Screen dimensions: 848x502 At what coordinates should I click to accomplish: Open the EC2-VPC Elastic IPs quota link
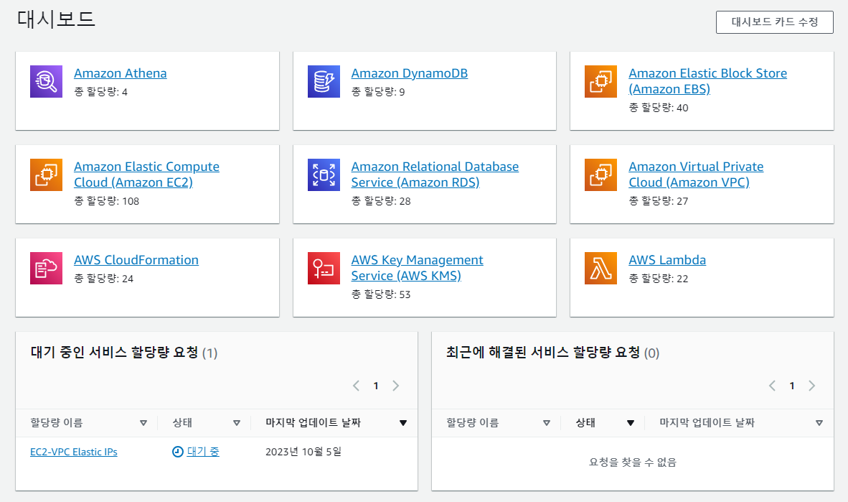click(x=74, y=452)
